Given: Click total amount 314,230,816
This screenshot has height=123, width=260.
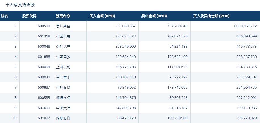Looking at the screenshot, I should (247, 67).
